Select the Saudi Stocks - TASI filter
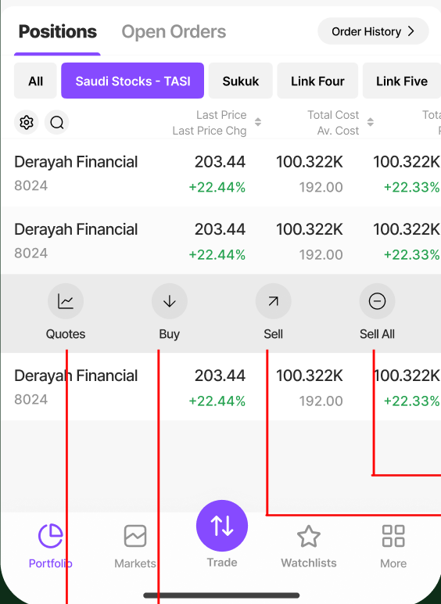This screenshot has width=441, height=604. tap(133, 81)
